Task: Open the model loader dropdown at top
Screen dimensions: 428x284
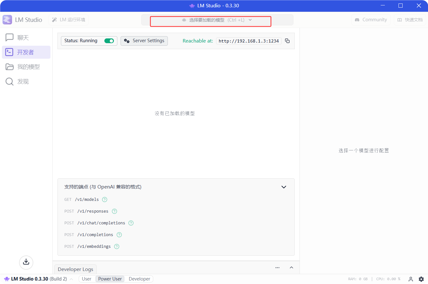Action: click(210, 20)
